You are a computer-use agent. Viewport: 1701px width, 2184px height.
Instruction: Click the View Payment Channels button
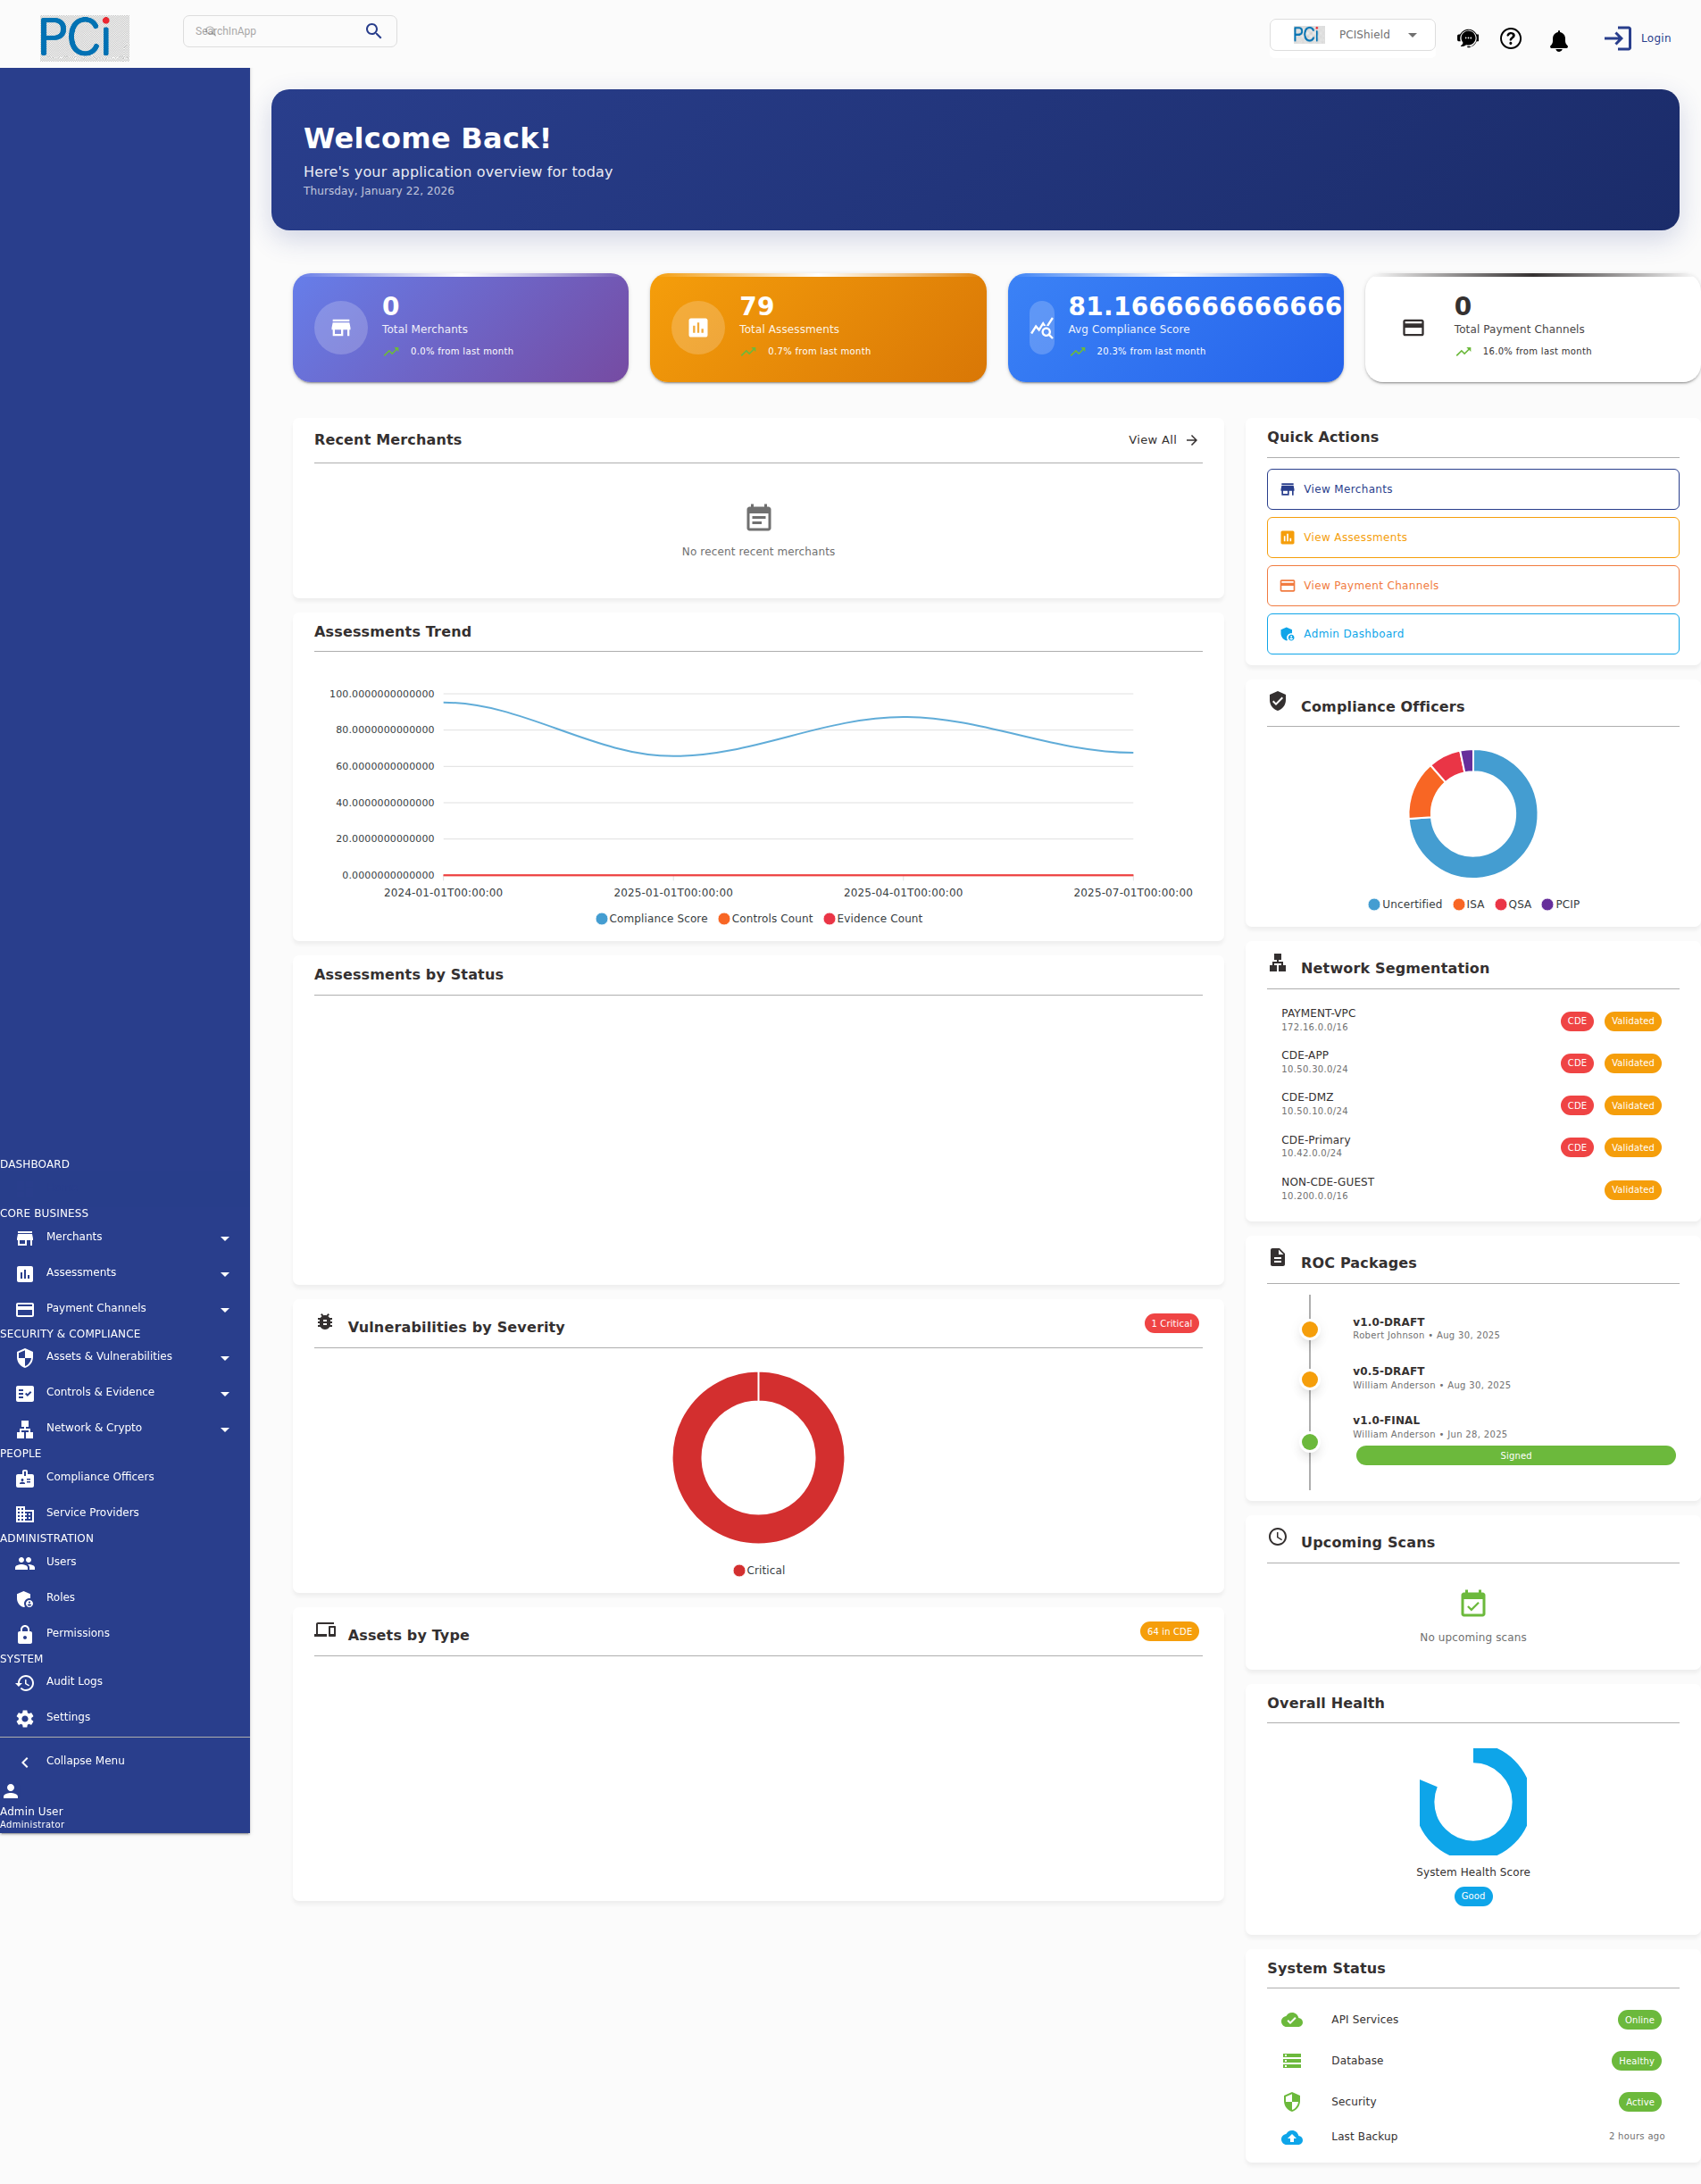point(1472,585)
